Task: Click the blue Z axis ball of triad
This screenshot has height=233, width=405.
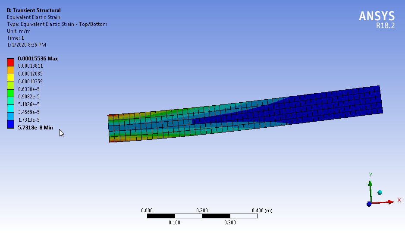Action: pos(369,205)
